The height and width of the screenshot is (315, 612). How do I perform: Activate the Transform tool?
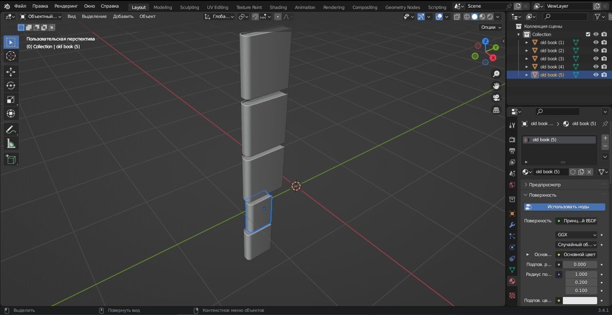pos(11,114)
